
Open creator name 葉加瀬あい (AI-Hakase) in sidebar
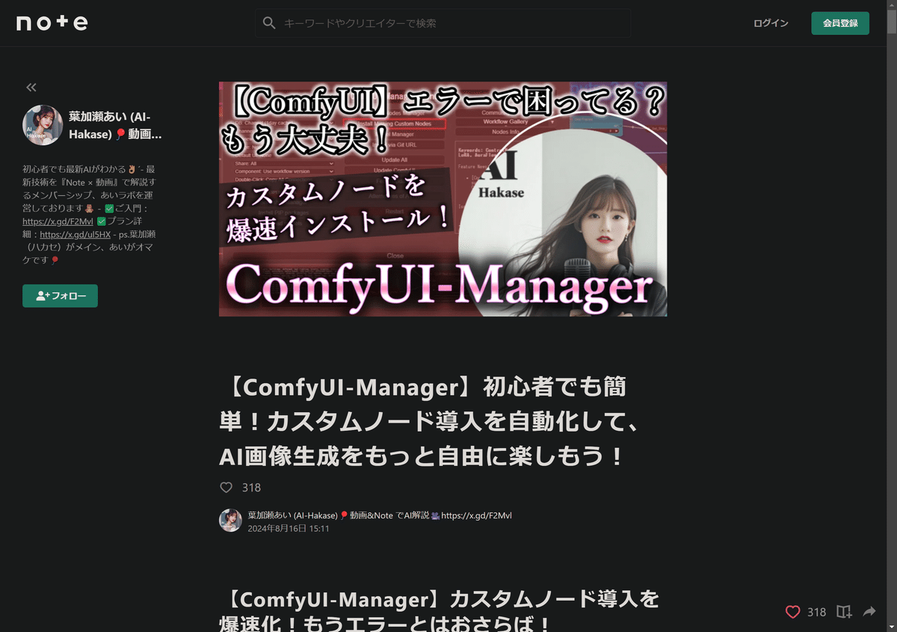click(115, 124)
